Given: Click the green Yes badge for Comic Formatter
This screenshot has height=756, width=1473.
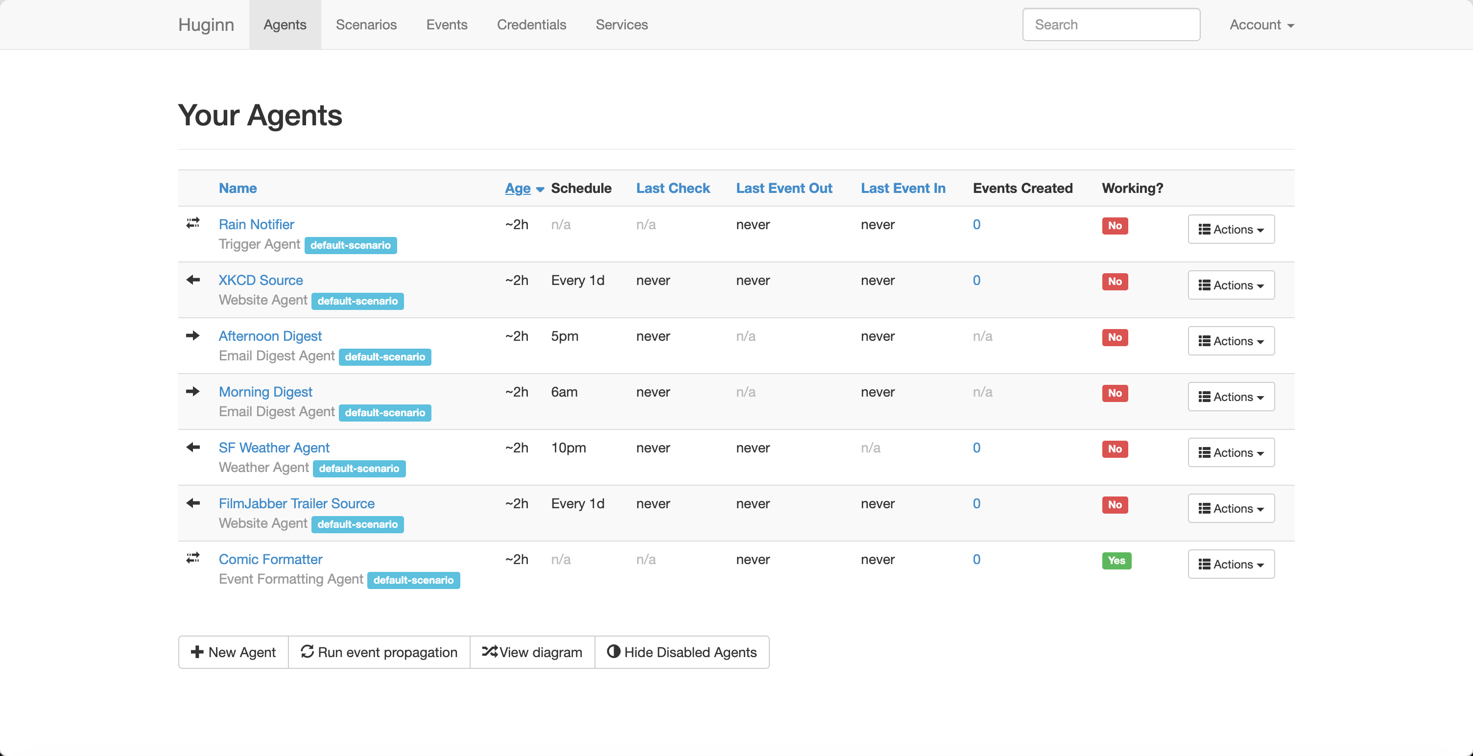Looking at the screenshot, I should click(x=1116, y=561).
